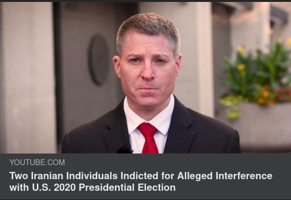Click the dark caption area beside YOUTUBE.COM
Viewport: 291px width, 200px height.
point(177,162)
